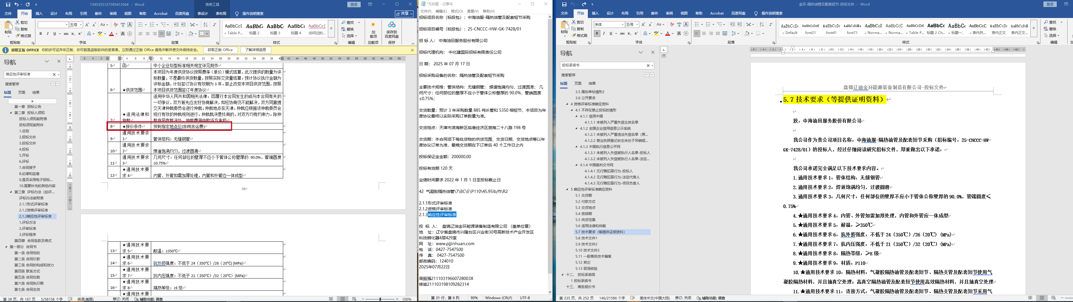Click the shading paint bucket in the left Word ribbon
1073x302 pixels.
click(191, 34)
